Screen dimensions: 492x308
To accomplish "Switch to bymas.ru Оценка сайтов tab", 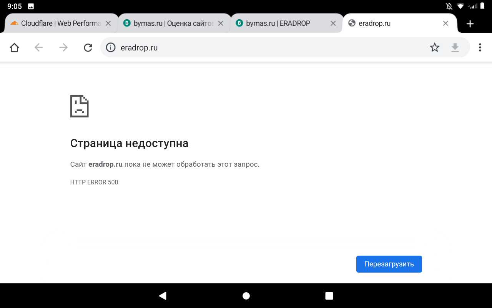I will [x=171, y=23].
